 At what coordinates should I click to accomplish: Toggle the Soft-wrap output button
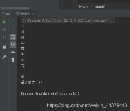click(13, 37)
